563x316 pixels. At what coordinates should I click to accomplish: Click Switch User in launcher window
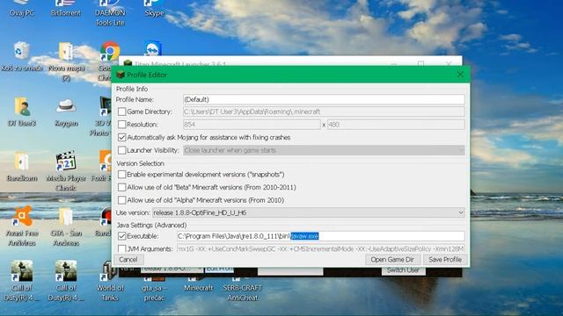point(403,270)
